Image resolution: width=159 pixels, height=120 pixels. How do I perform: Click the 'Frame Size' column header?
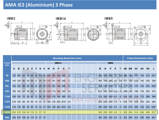click(x=7, y=64)
